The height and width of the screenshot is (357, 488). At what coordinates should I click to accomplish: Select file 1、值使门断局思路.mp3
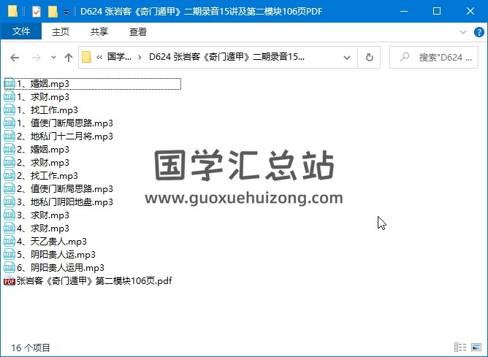tap(65, 123)
